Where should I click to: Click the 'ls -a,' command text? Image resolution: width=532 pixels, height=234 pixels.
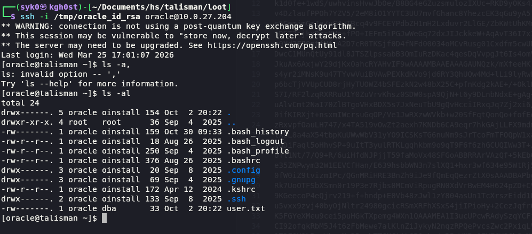pos(116,64)
